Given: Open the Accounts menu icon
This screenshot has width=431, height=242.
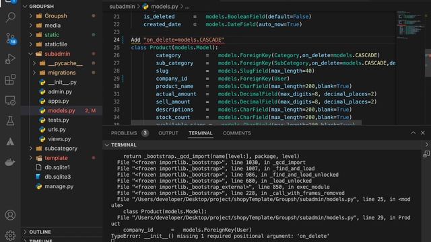Looking at the screenshot, I should [11, 215].
